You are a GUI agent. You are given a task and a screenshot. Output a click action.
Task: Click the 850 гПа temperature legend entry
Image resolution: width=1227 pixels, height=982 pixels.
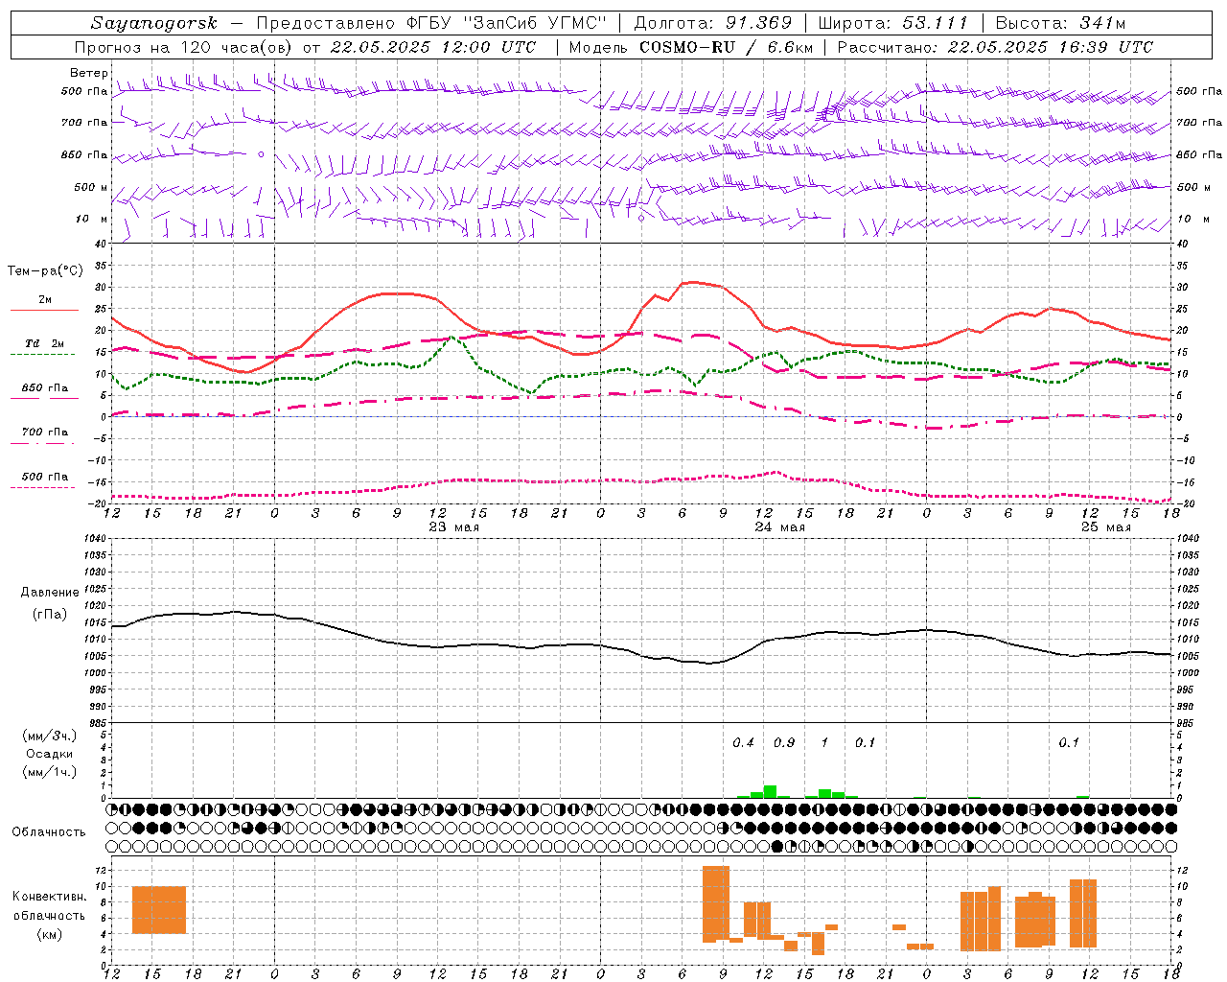pyautogui.click(x=45, y=388)
